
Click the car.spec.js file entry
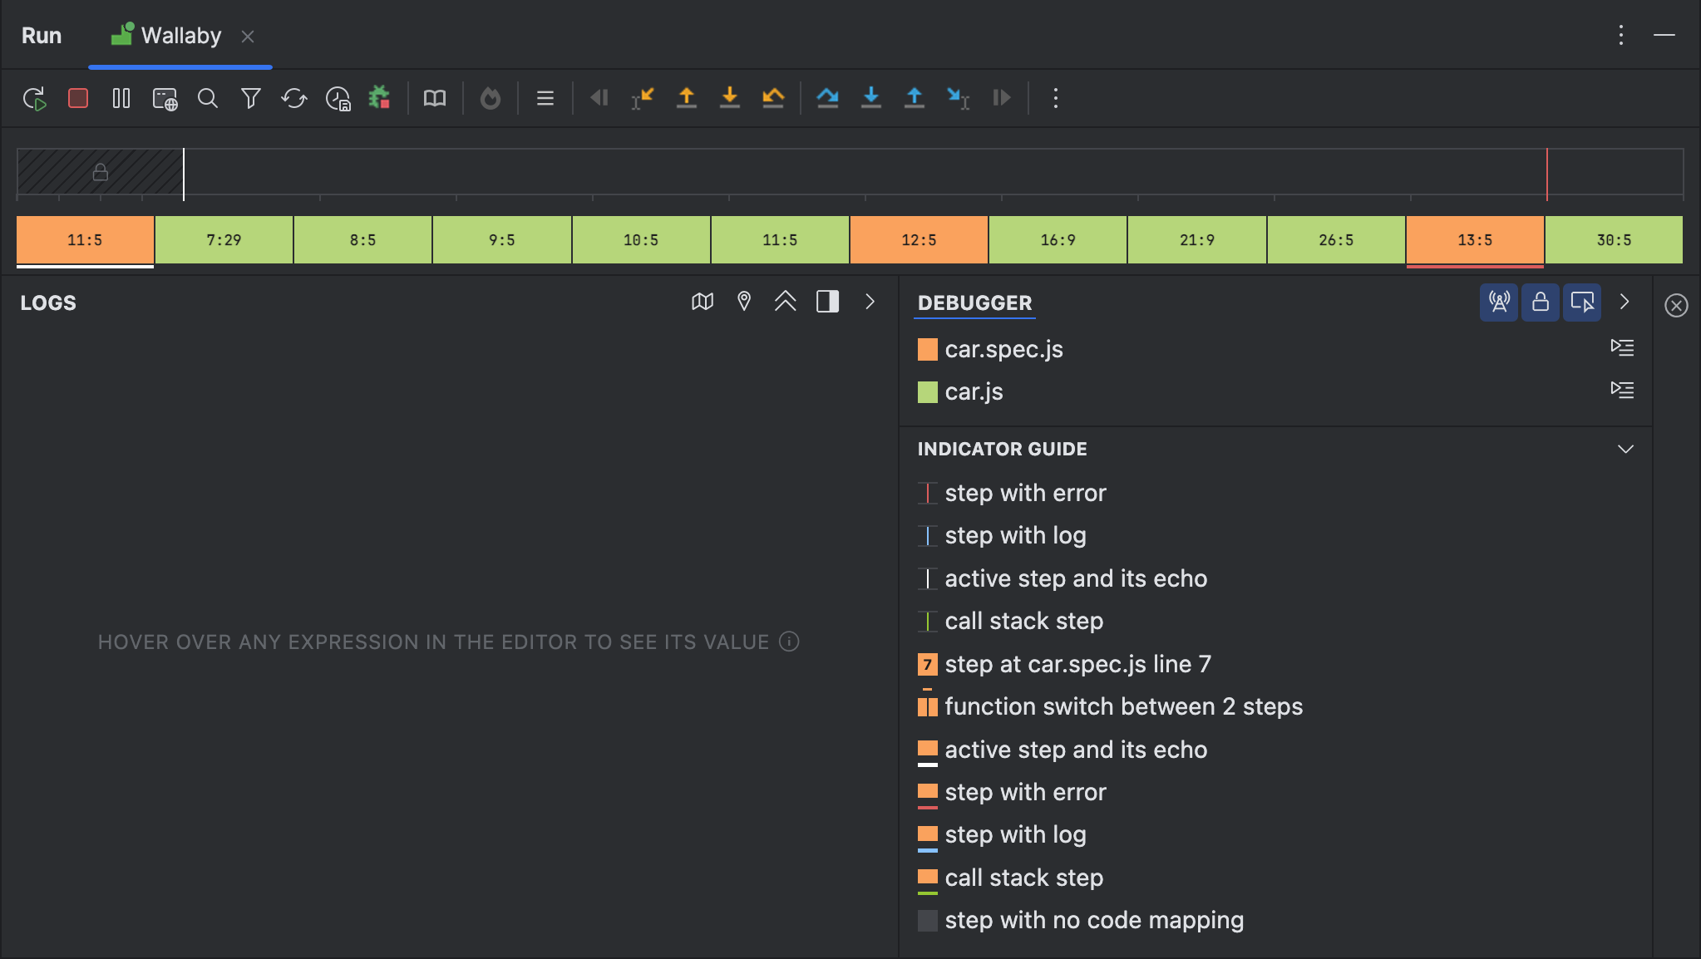point(990,350)
